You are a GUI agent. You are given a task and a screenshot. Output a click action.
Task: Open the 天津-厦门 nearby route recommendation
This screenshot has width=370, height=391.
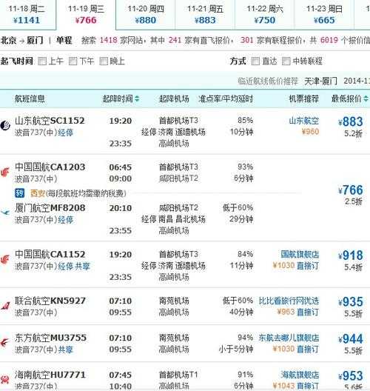coord(321,81)
